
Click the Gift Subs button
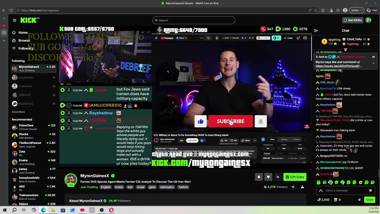coord(295,177)
